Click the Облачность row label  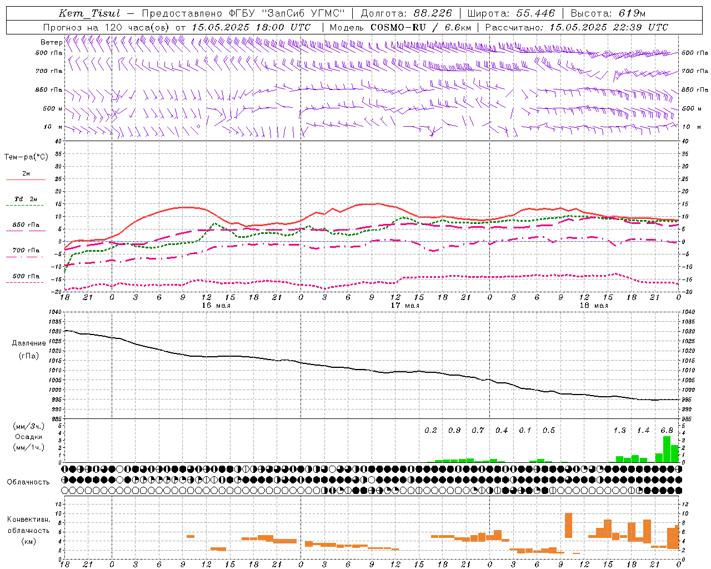(x=28, y=482)
